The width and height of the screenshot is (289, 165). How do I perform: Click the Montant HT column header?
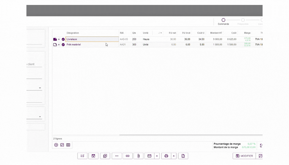tap(216, 33)
